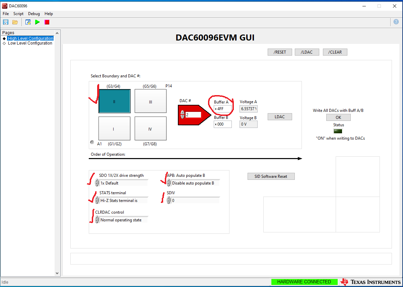The height and width of the screenshot is (287, 403).
Task: Click the /RESET button
Action: pyautogui.click(x=280, y=52)
